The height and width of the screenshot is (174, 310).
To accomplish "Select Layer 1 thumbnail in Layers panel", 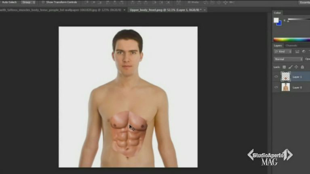I will click(286, 77).
